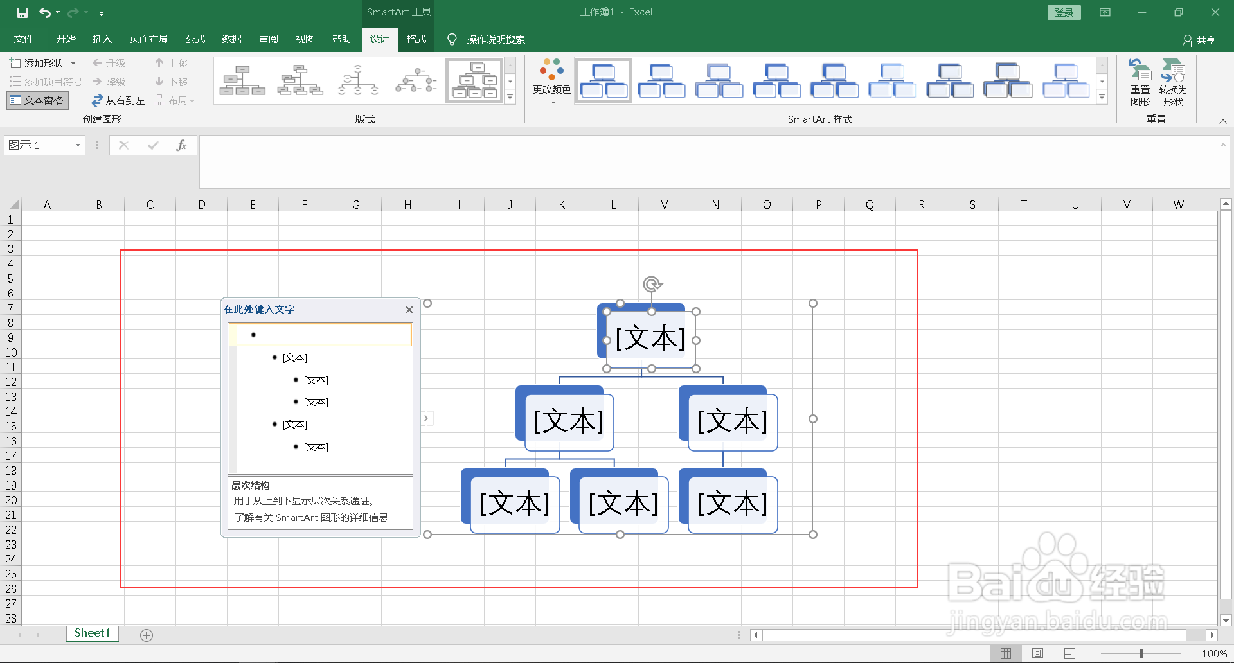Click the Page Break Preview icon

click(x=1069, y=653)
